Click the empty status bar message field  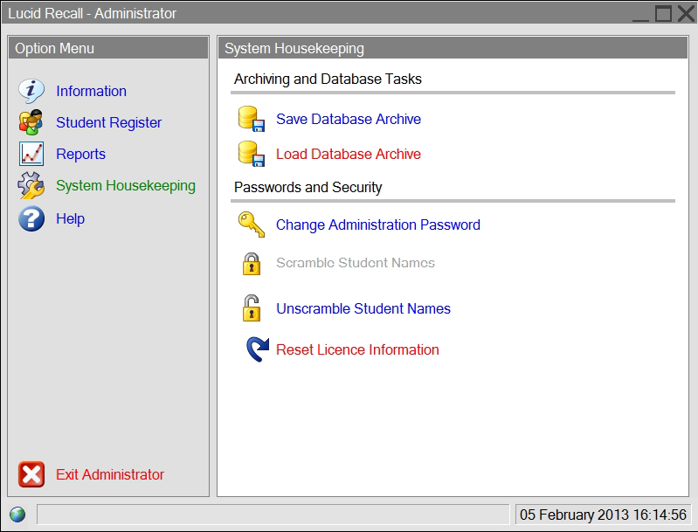point(273,515)
